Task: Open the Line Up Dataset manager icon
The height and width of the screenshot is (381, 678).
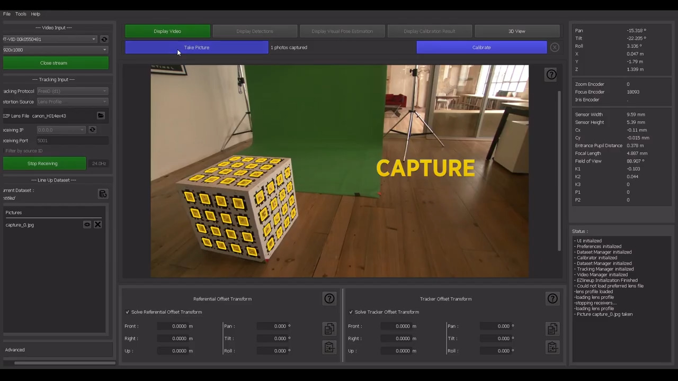Action: pos(103,194)
